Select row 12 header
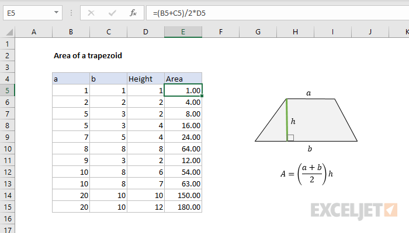Image resolution: width=409 pixels, height=233 pixels. (7, 172)
